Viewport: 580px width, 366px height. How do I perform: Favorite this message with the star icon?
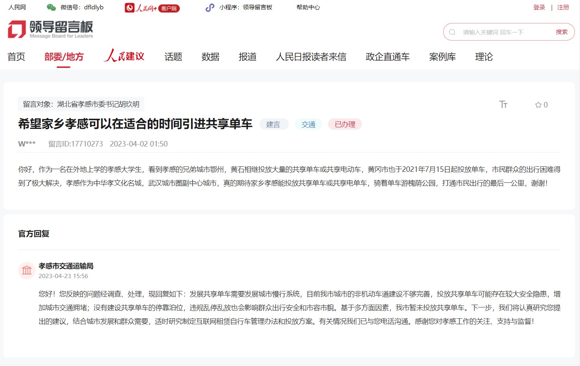pos(538,105)
